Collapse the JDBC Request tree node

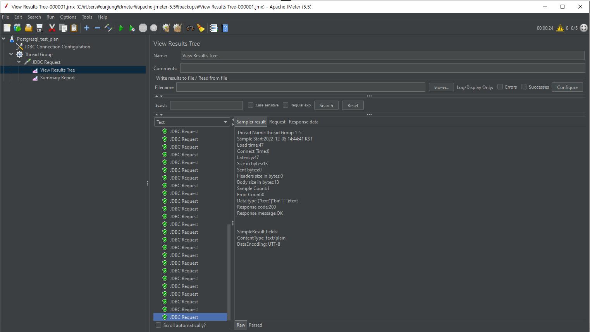tap(19, 62)
